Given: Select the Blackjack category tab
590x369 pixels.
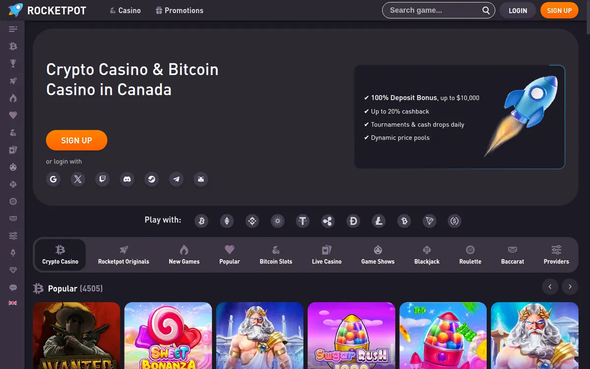Looking at the screenshot, I should 427,255.
